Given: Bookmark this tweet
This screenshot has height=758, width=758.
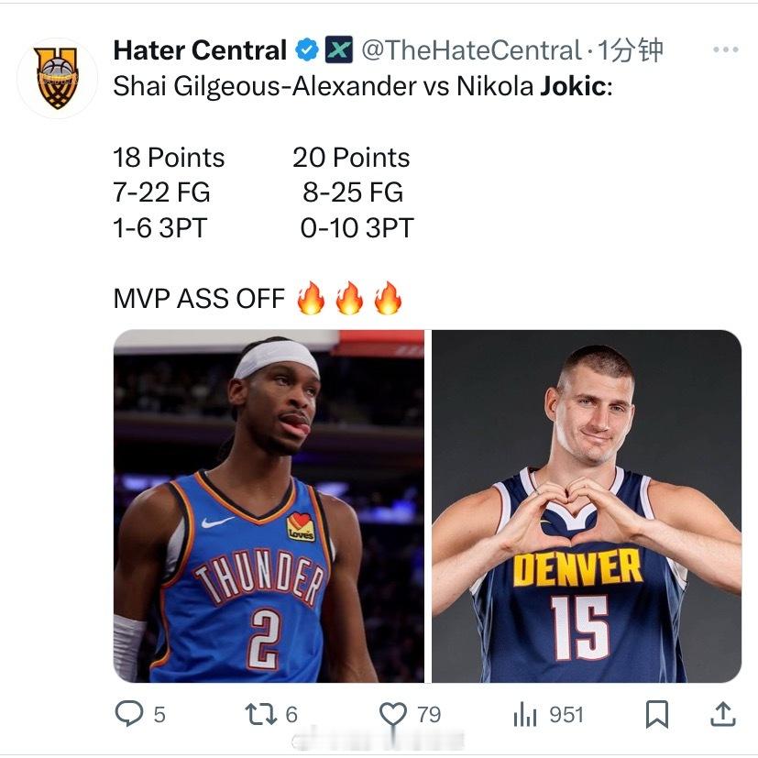Looking at the screenshot, I should tap(657, 714).
